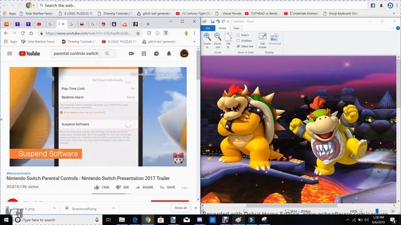The image size is (401, 225).
Task: Open the Windows Start menu
Action: [x=6, y=220]
